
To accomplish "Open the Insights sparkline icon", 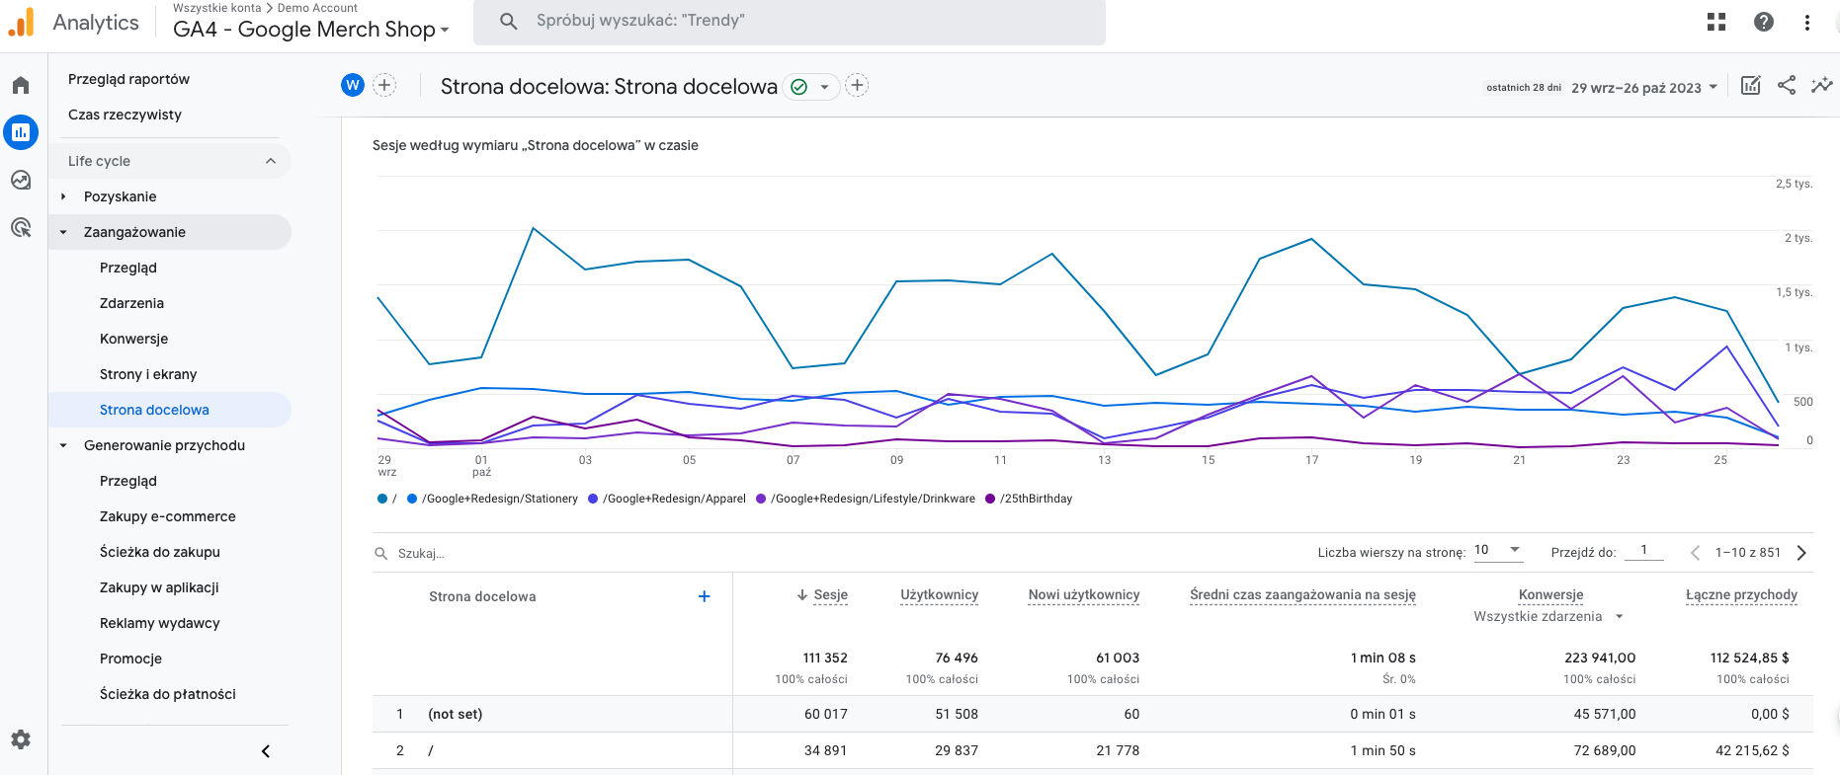I will coord(1821,85).
